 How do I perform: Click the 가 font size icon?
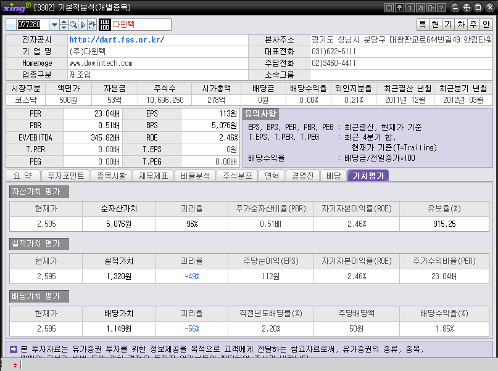coord(420,7)
